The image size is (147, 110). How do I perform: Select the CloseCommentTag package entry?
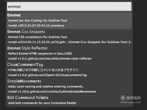pyautogui.click(x=69, y=70)
